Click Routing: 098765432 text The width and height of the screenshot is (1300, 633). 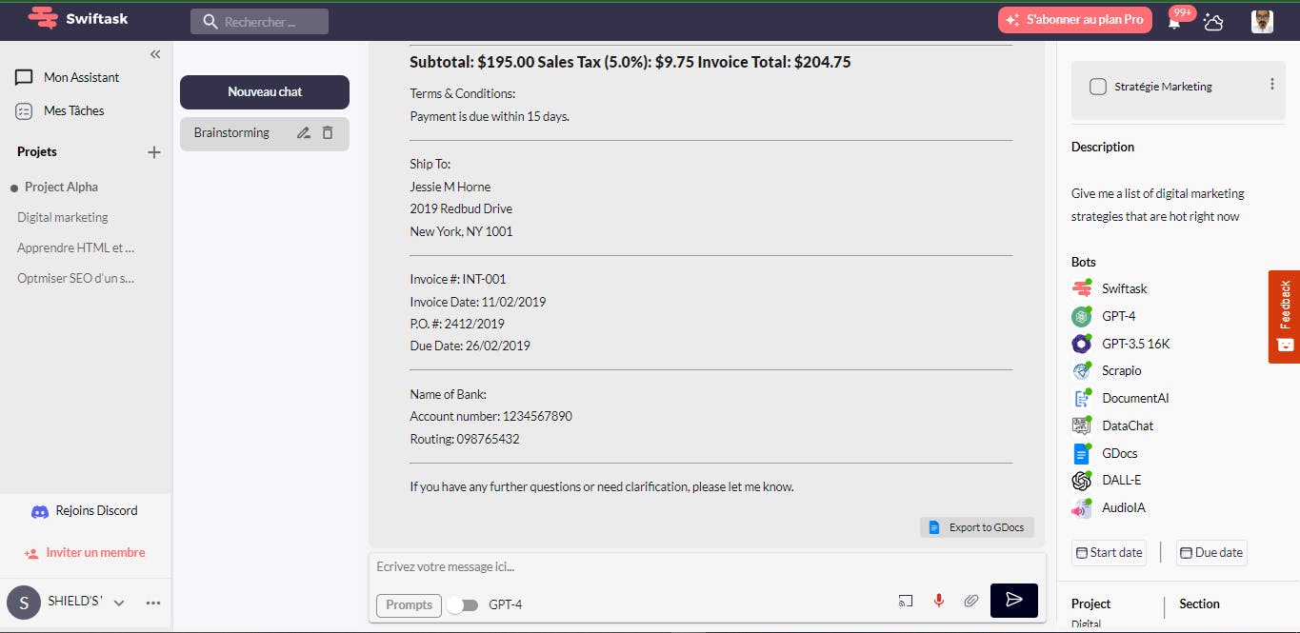(465, 439)
